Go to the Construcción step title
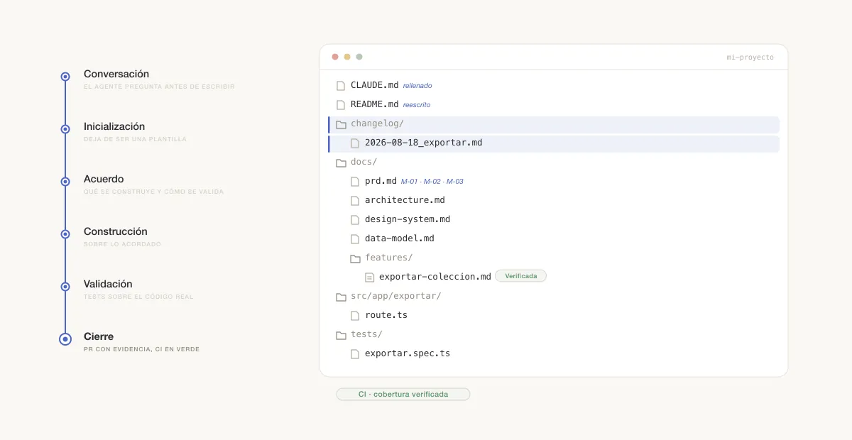852x440 pixels. pos(116,231)
